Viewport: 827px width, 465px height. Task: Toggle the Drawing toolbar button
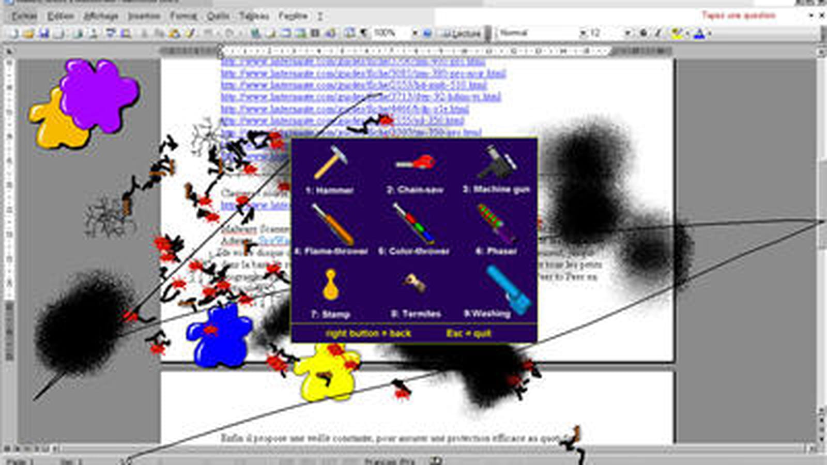coord(331,34)
